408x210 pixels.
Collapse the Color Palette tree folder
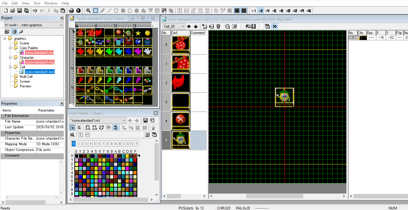click(10, 48)
